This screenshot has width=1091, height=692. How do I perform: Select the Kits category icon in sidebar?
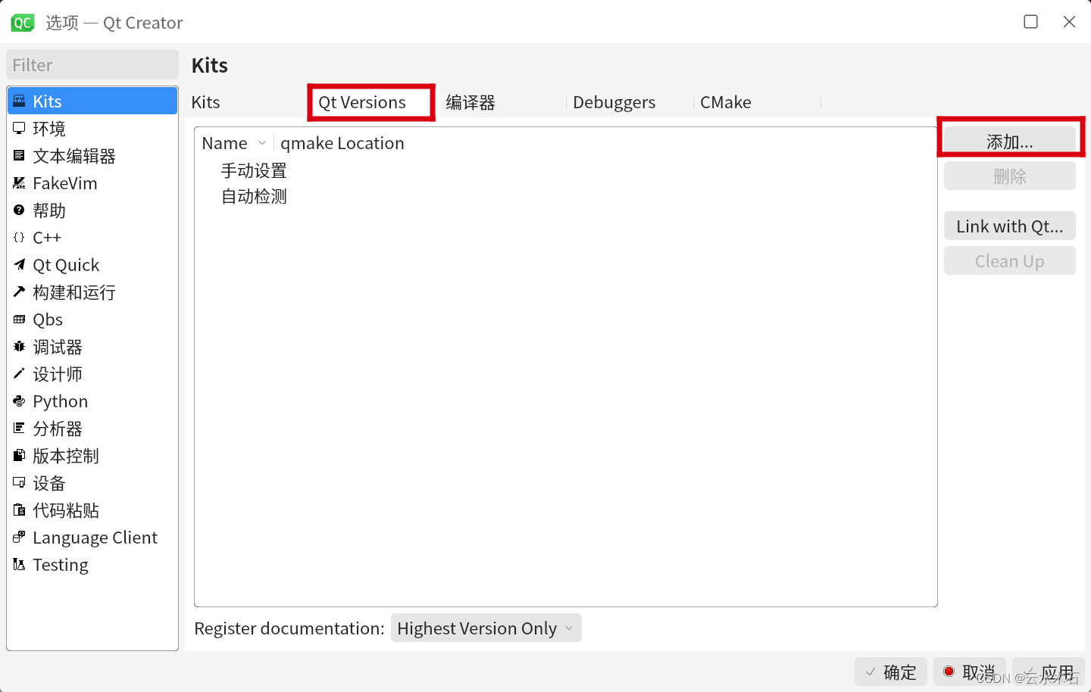(x=19, y=101)
